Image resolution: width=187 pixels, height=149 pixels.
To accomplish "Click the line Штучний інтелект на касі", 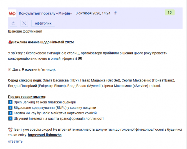I will [59, 119].
